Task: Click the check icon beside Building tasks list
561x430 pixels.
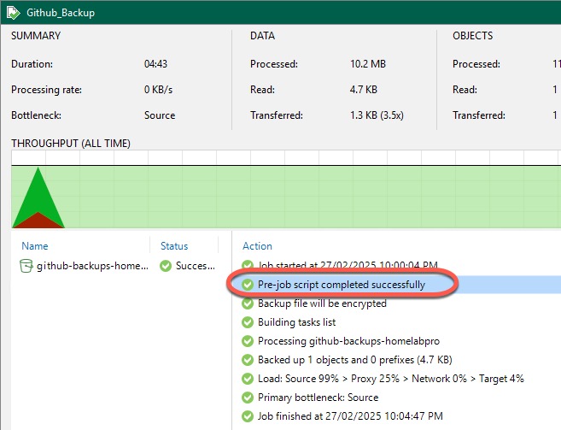Action: [x=248, y=322]
